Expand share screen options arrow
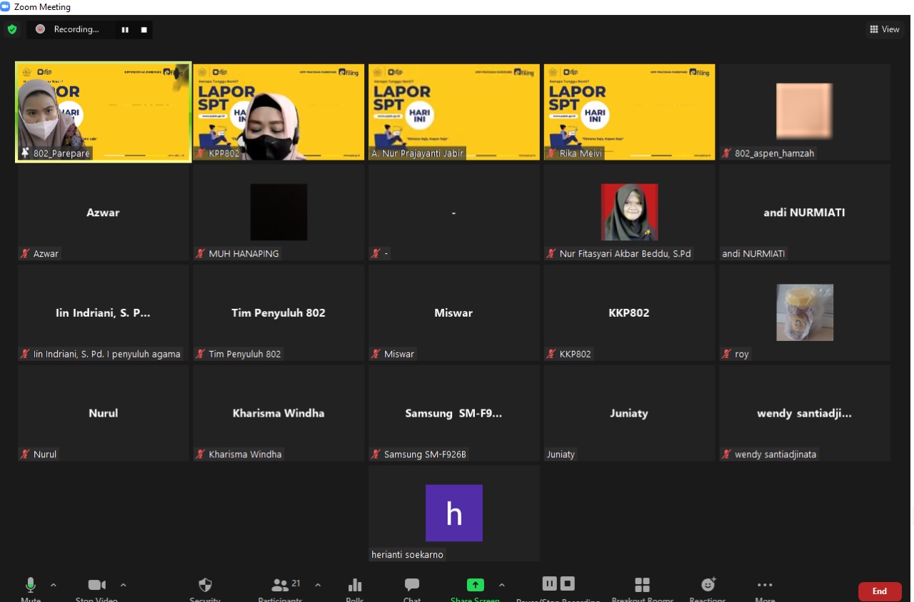The height and width of the screenshot is (602, 914). [501, 585]
